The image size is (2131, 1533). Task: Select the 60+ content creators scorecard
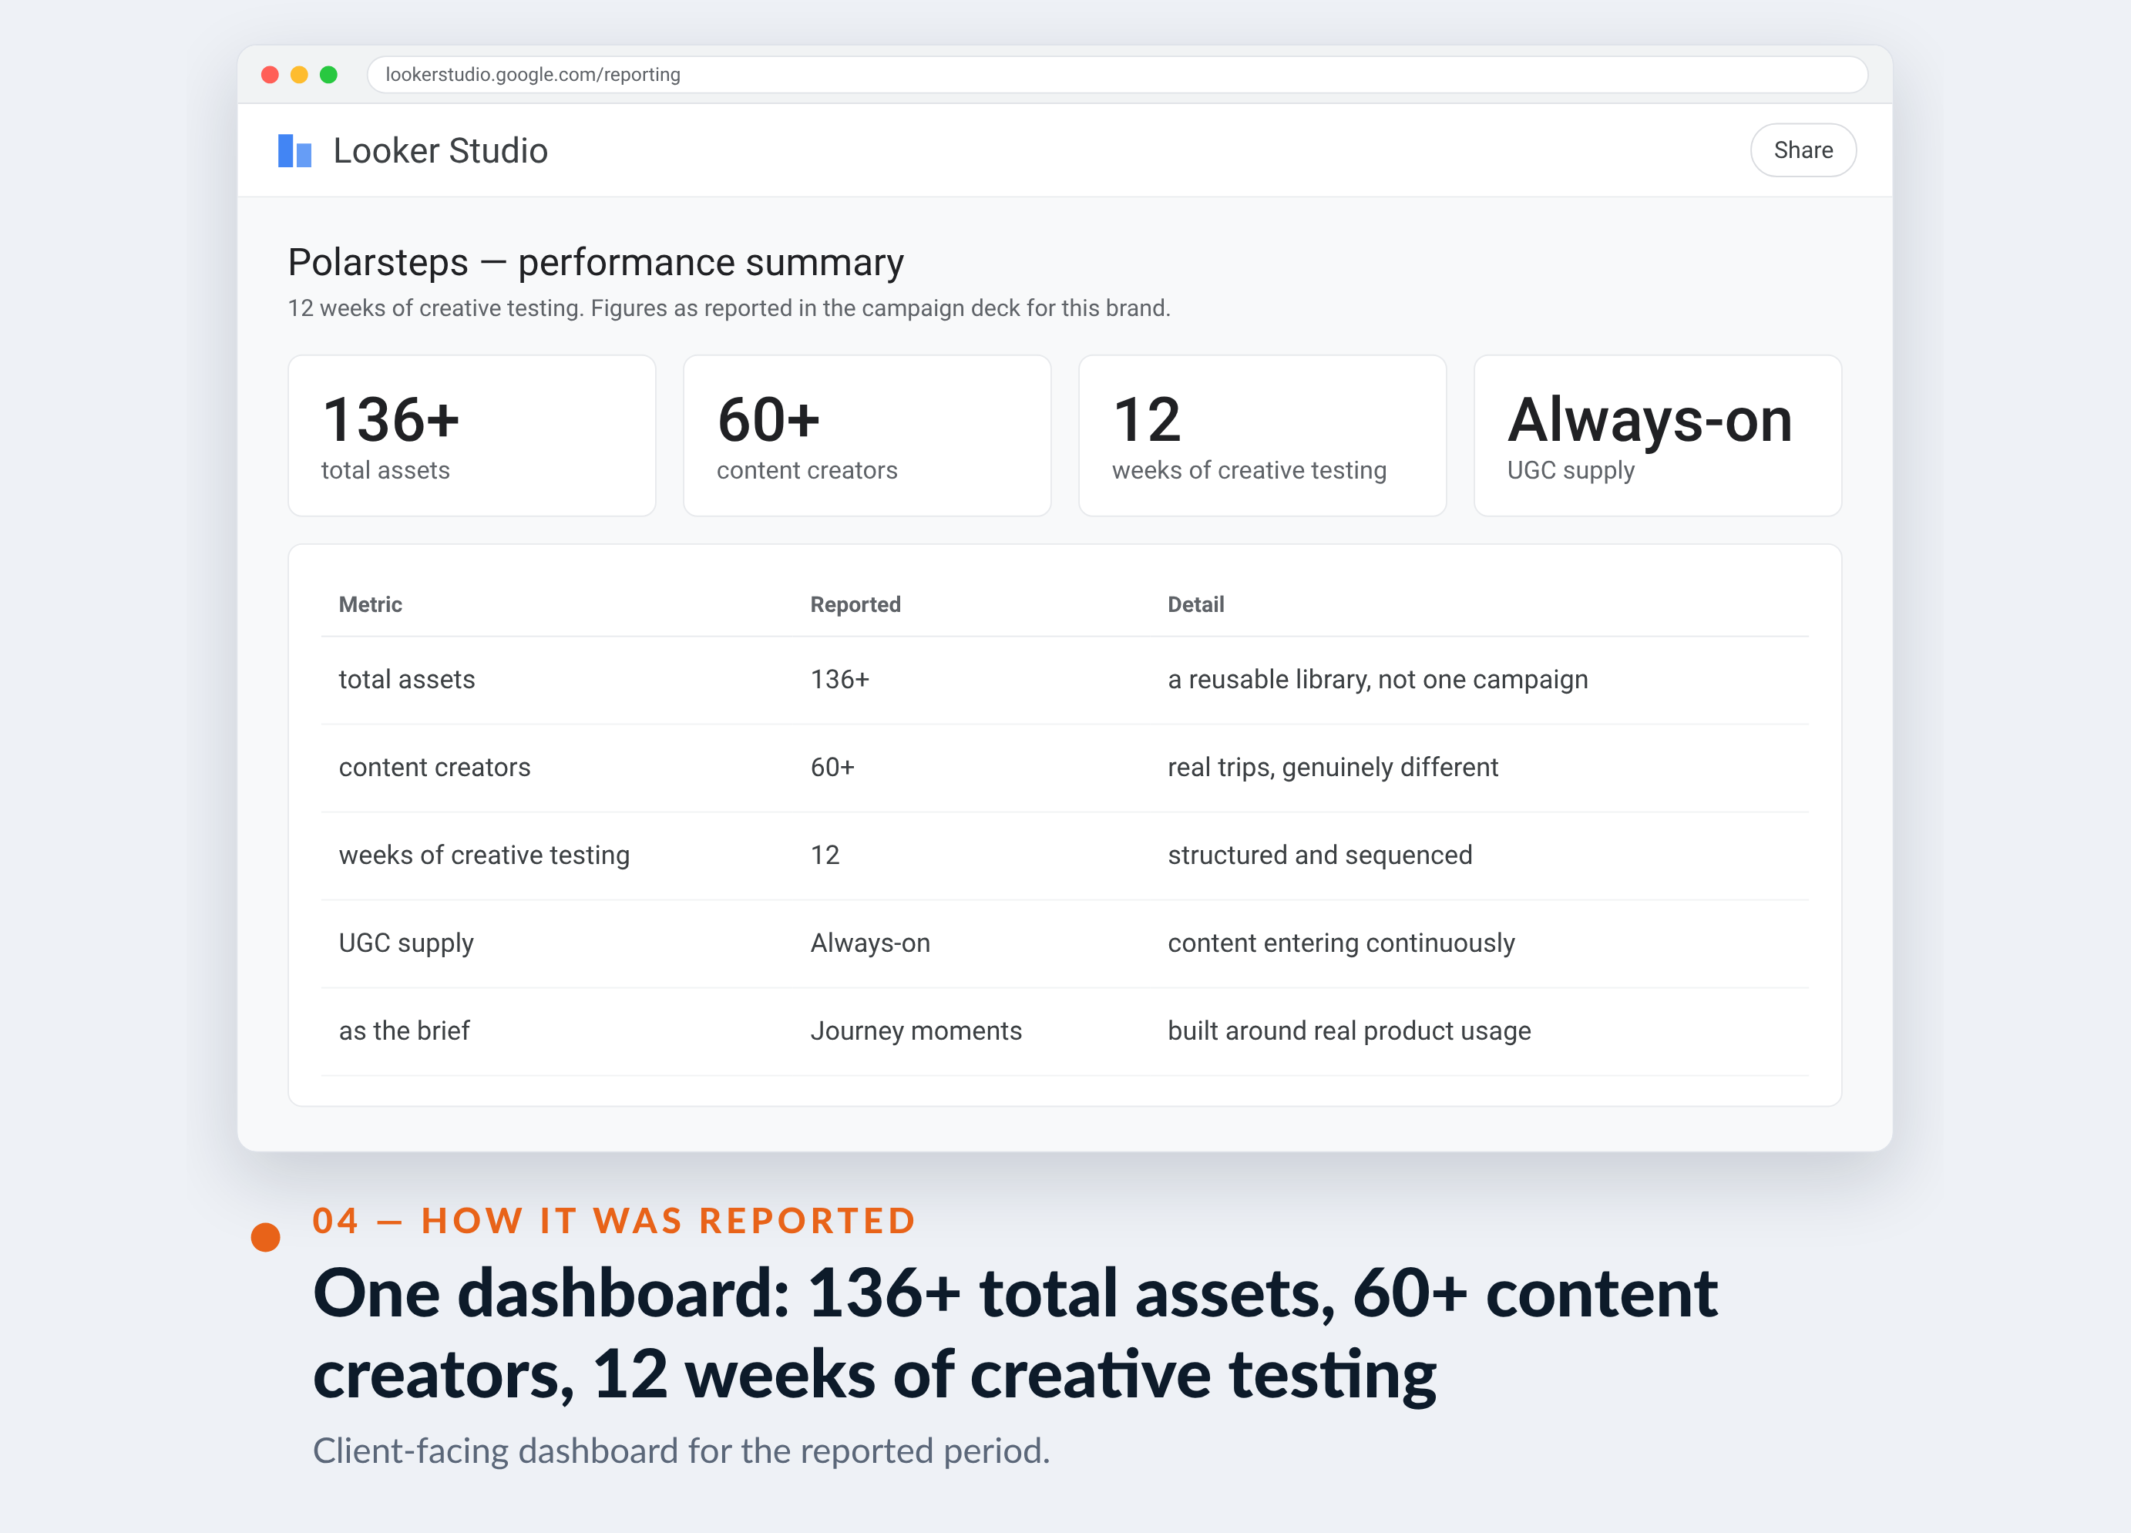point(866,435)
